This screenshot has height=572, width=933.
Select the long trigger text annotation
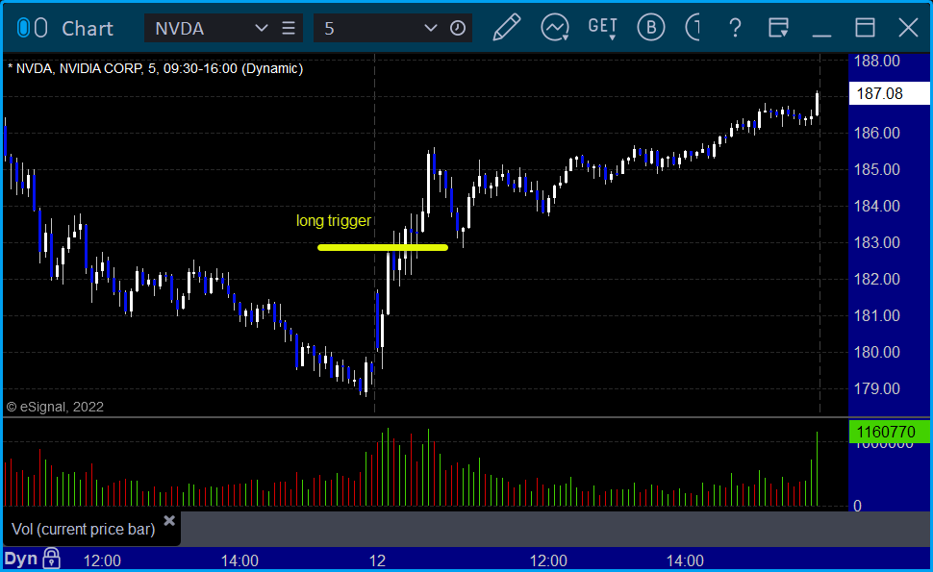[333, 220]
